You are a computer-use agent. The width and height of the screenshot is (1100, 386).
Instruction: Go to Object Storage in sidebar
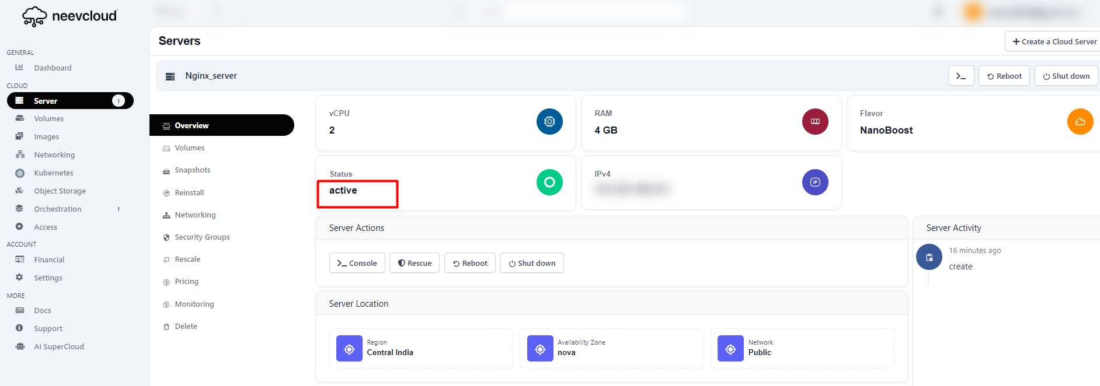click(x=60, y=191)
